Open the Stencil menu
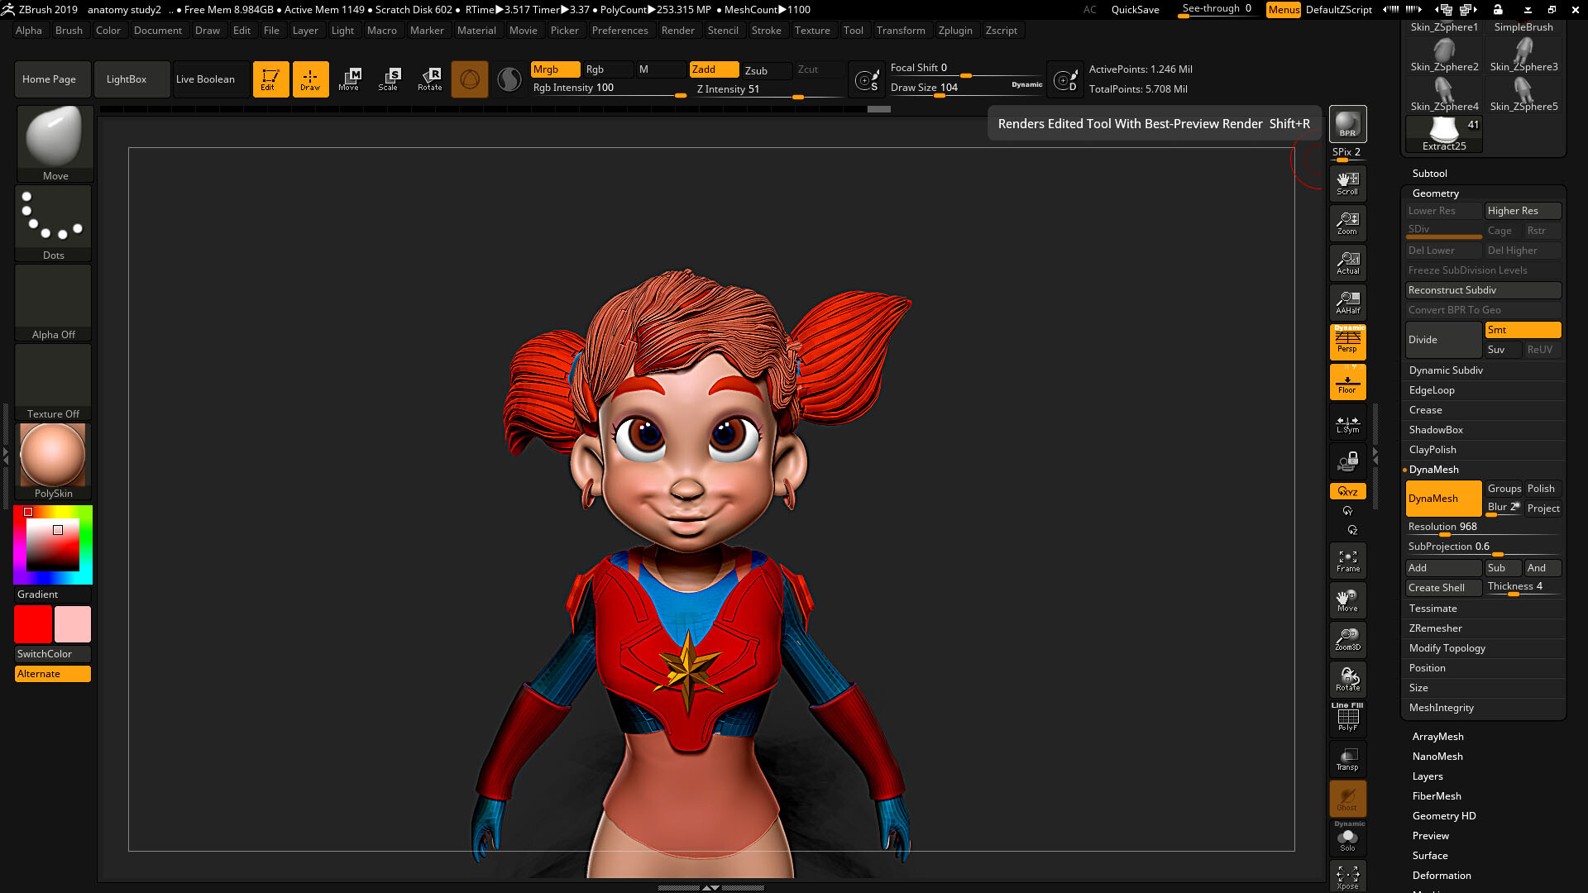 pyautogui.click(x=724, y=31)
